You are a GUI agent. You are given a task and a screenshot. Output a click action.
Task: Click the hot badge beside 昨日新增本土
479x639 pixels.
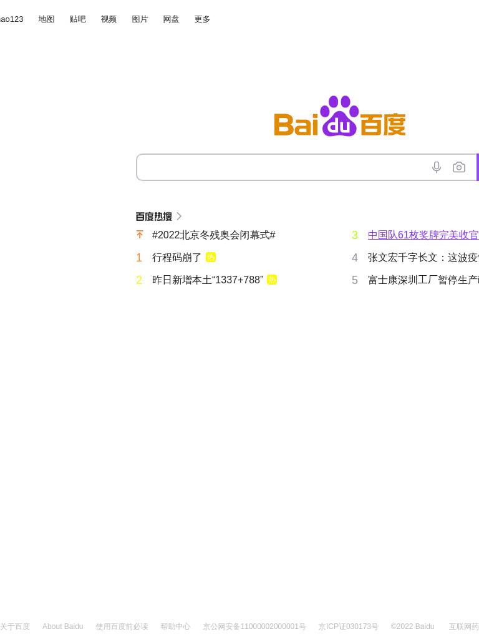(272, 280)
